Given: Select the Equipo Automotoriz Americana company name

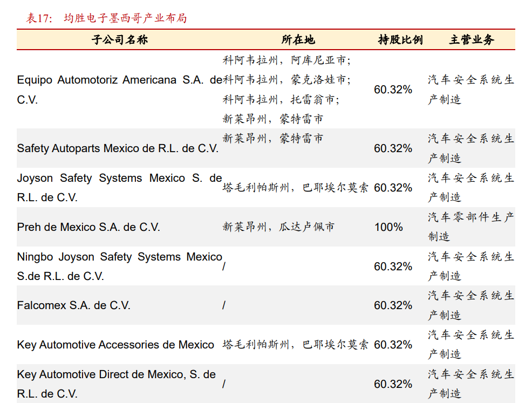Looking at the screenshot, I should (119, 90).
